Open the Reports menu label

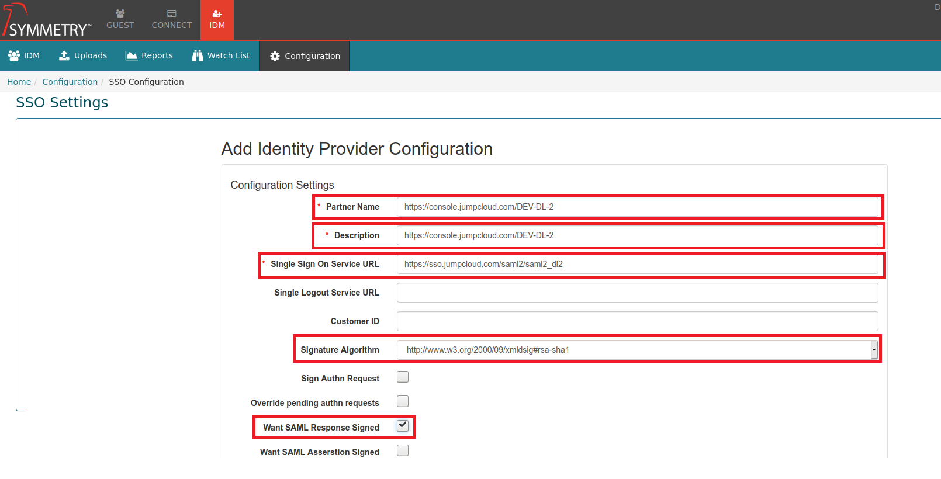(x=157, y=55)
